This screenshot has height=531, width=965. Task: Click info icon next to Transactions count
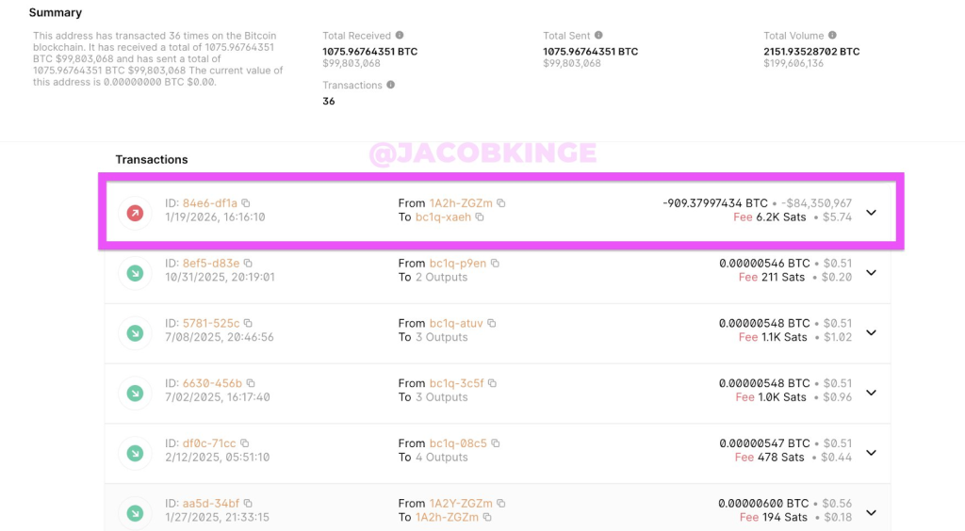click(x=391, y=85)
